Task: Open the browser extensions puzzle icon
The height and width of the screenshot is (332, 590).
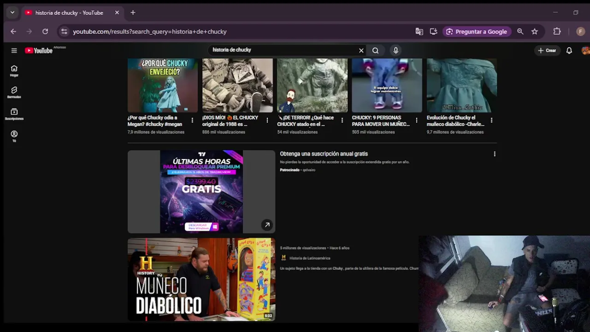Action: (557, 31)
